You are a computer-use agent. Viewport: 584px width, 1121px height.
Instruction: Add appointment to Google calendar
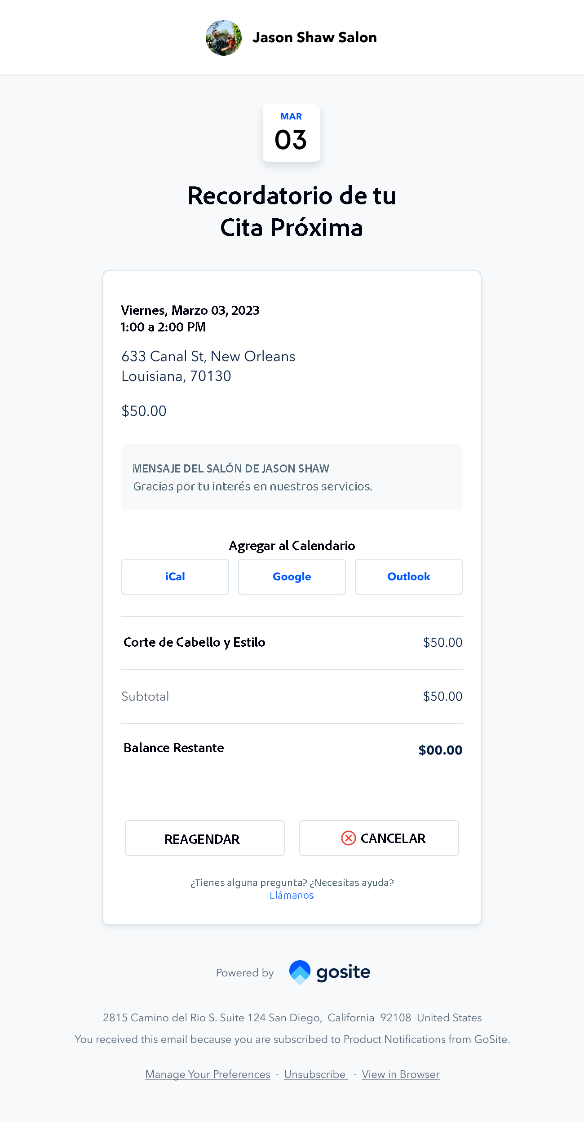(x=292, y=577)
